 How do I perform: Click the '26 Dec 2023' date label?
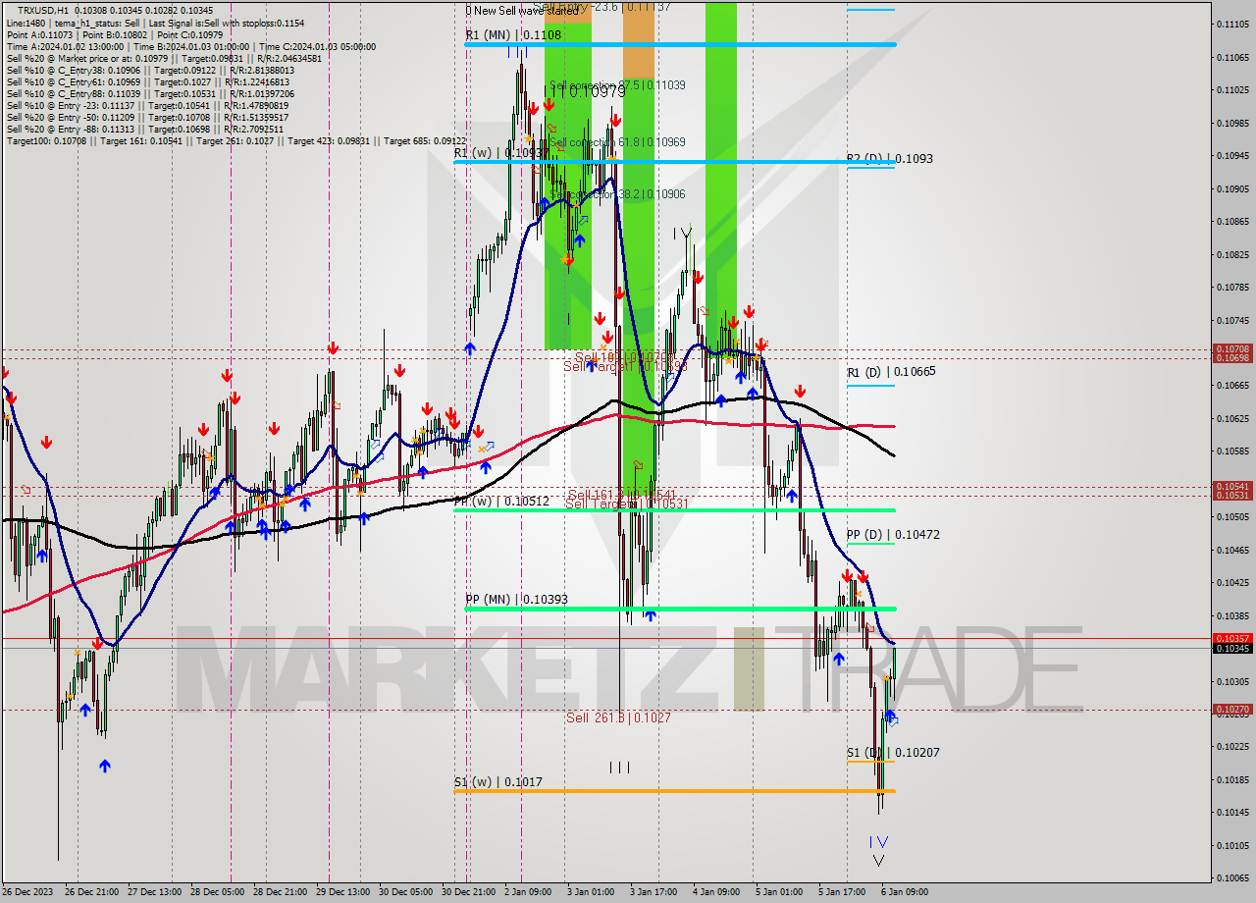pyautogui.click(x=27, y=892)
